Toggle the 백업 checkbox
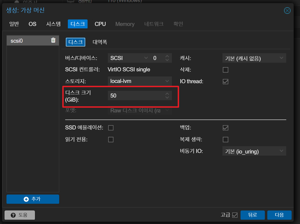The image size is (300, 224). pos(225,128)
